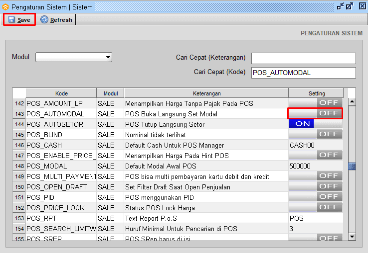Sort by the Keterangan column header
Screen dimensions: 368x253
point(206,93)
